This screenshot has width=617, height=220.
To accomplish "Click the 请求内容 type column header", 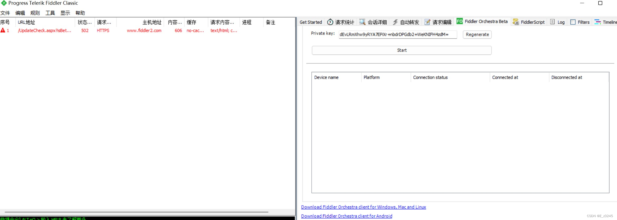I will click(224, 22).
